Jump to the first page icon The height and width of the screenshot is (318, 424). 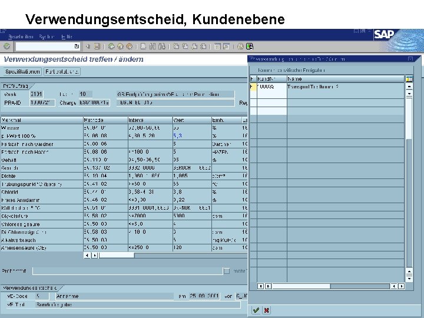coord(176,47)
